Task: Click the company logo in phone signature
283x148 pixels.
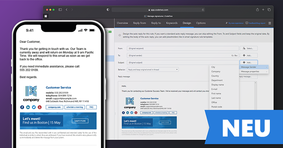Action: (31, 94)
